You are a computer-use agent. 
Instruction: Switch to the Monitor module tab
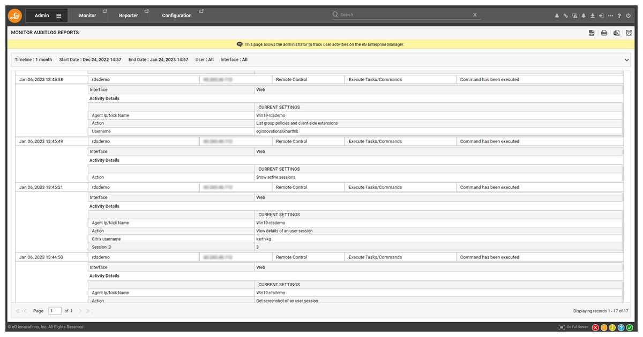(x=87, y=16)
